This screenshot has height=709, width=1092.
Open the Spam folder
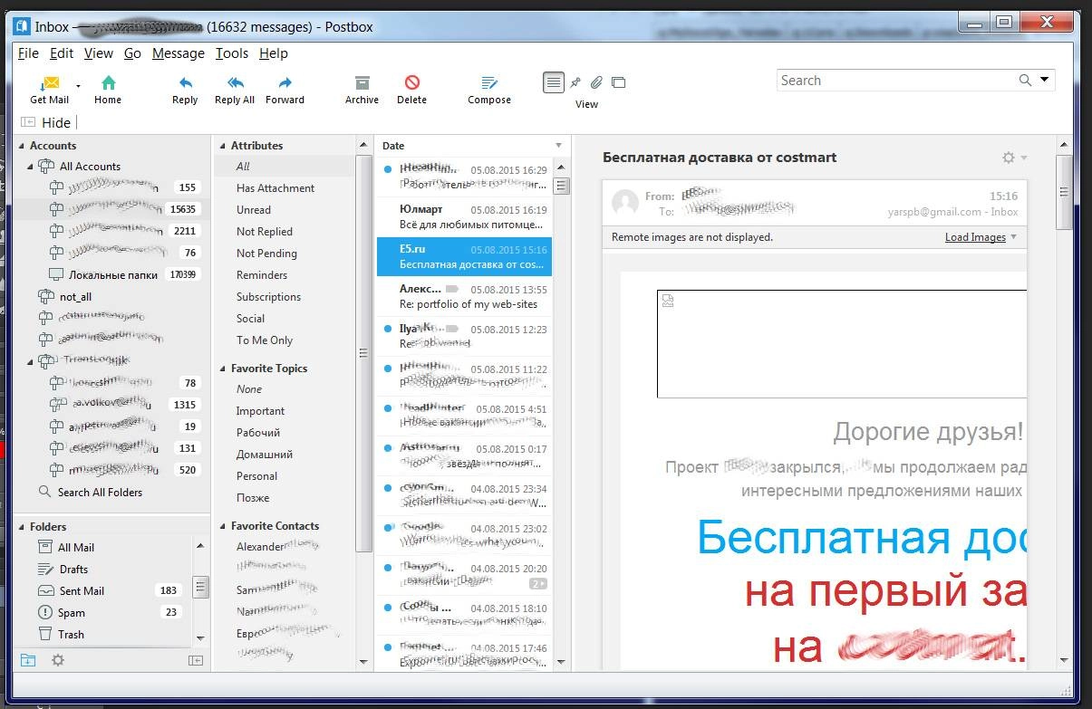pos(71,612)
